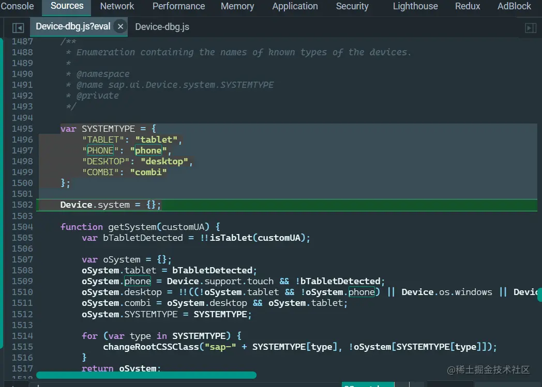Click "changeRootCSSClass" on line 1515

pyautogui.click(x=151, y=347)
